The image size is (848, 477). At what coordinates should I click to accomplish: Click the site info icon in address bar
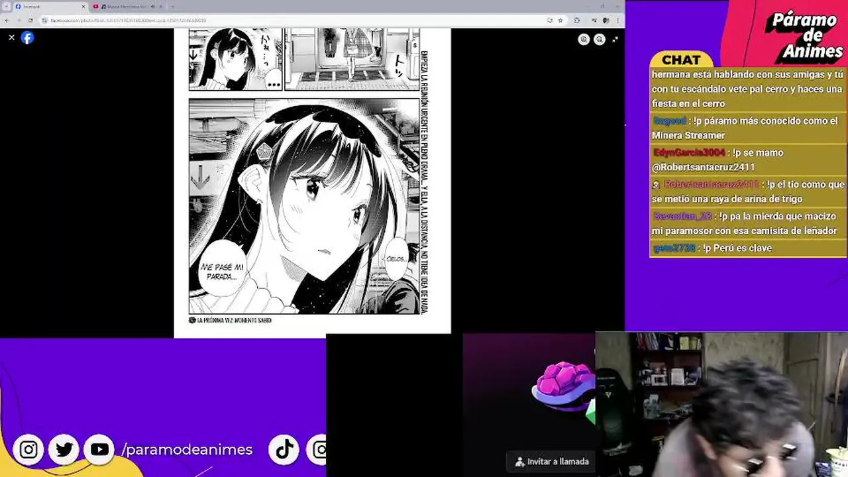point(44,21)
